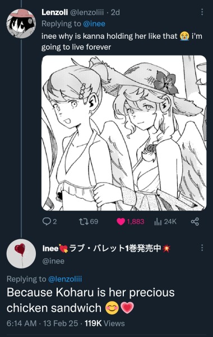Click inee display name with Japanese text
Image resolution: width=213 pixels, height=337 pixels.
[x=106, y=248]
